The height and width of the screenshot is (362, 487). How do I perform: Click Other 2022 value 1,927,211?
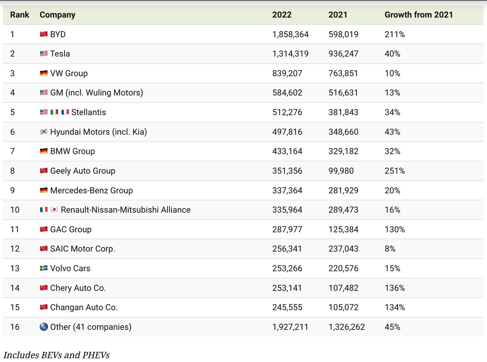coord(291,327)
